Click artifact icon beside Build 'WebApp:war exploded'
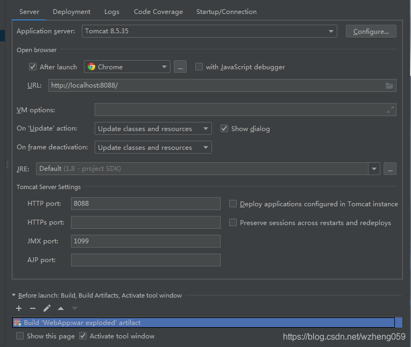This screenshot has height=347, width=411. click(x=18, y=322)
